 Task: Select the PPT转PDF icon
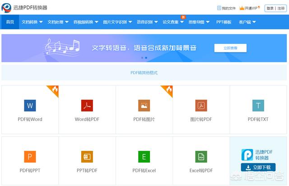[x=87, y=157]
